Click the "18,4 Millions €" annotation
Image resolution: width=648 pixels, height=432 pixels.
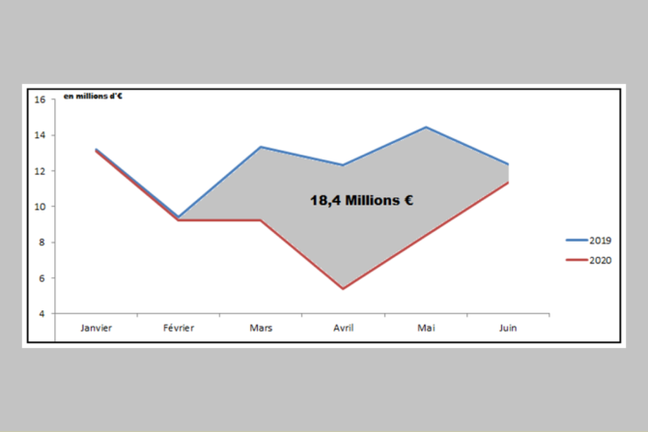(362, 201)
